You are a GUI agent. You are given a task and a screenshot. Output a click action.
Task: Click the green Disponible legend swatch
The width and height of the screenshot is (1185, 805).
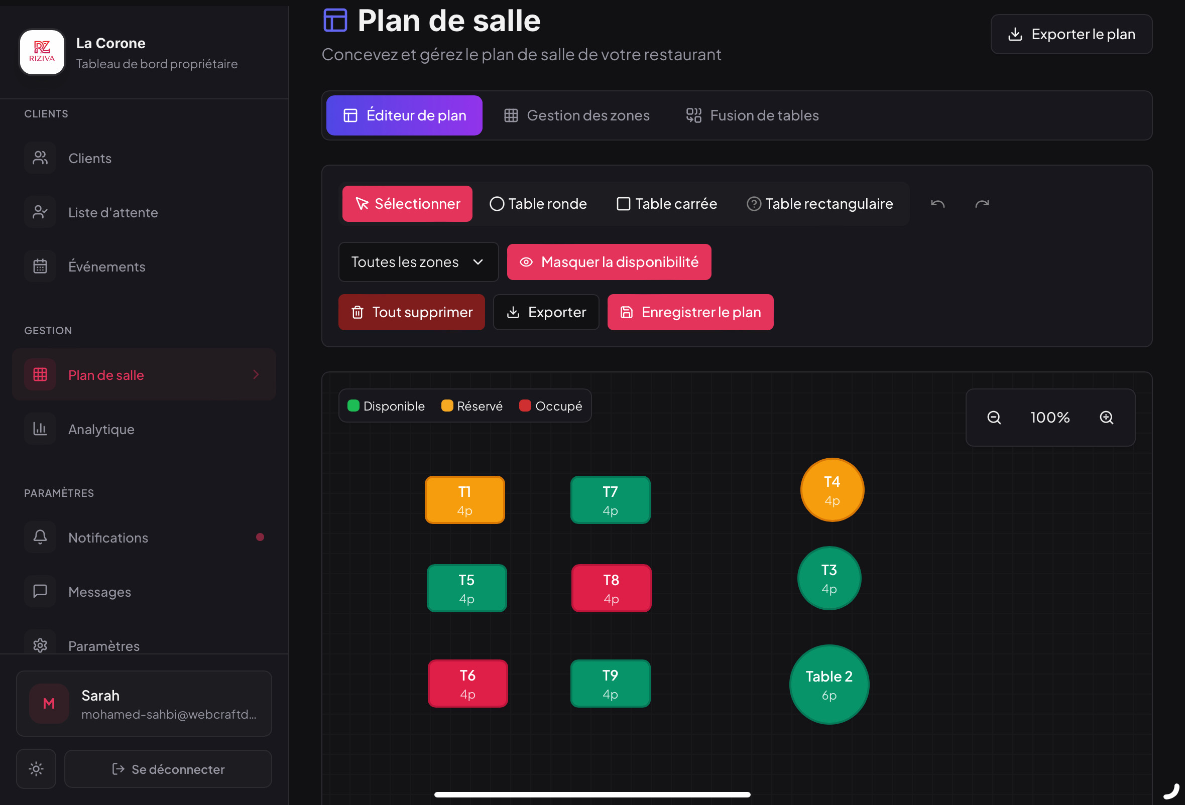tap(354, 406)
